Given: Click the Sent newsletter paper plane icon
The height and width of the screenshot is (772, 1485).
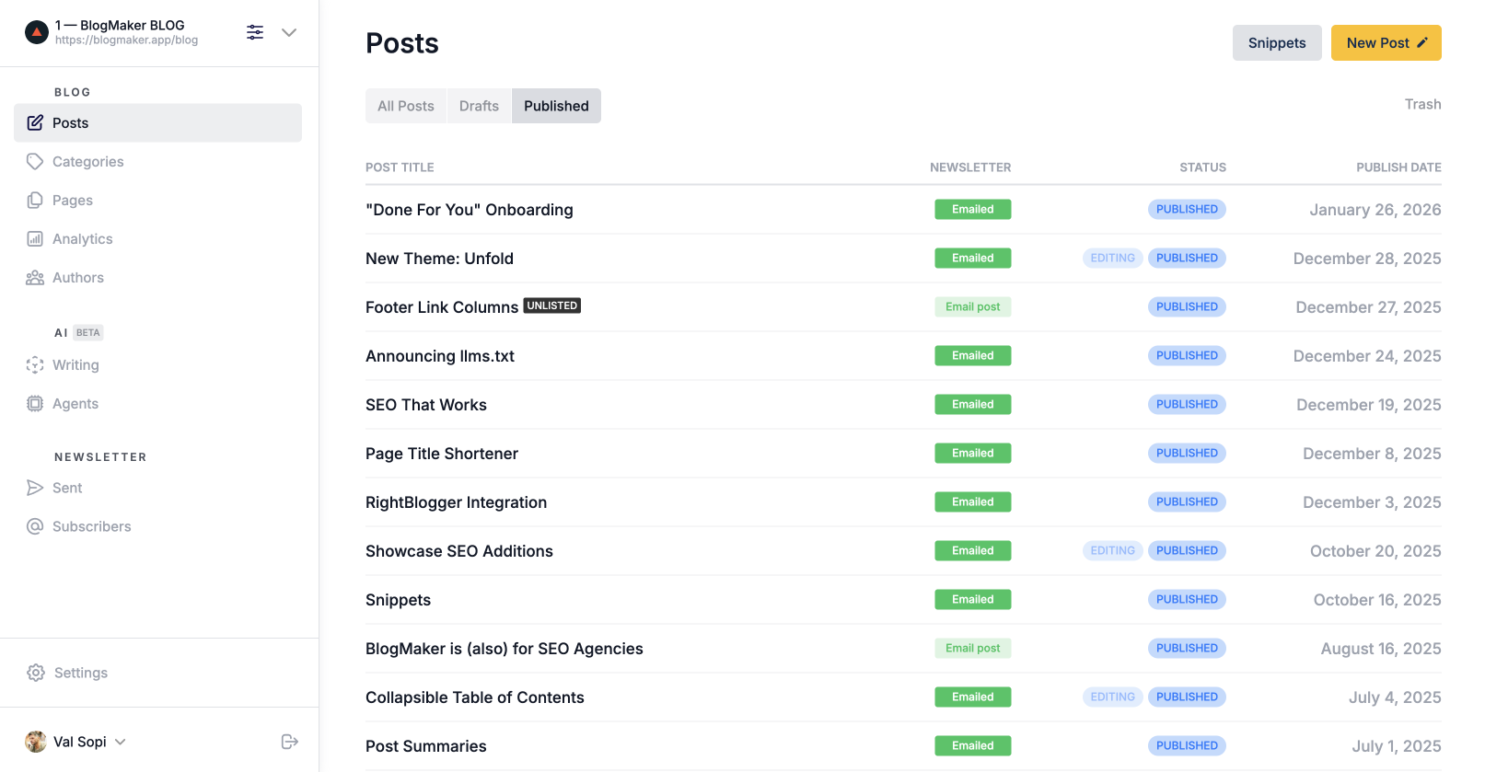Looking at the screenshot, I should point(35,488).
